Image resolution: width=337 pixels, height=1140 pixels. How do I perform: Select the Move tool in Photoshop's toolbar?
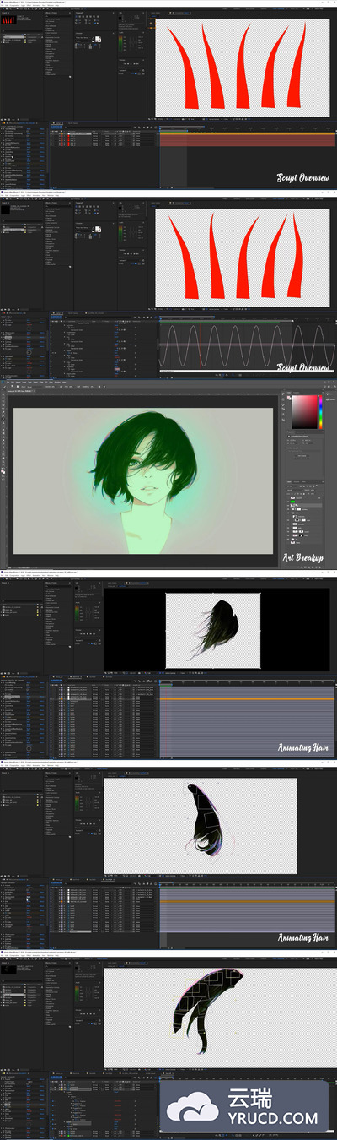pos(3,394)
